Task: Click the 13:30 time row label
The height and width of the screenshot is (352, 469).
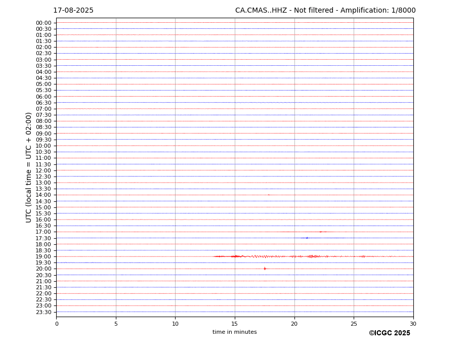Action: click(x=44, y=189)
